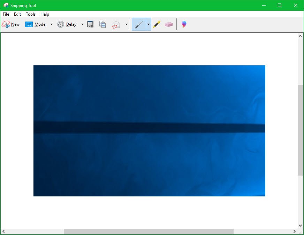The width and height of the screenshot is (304, 235).
Task: Select the Pen tool
Action: (139, 24)
